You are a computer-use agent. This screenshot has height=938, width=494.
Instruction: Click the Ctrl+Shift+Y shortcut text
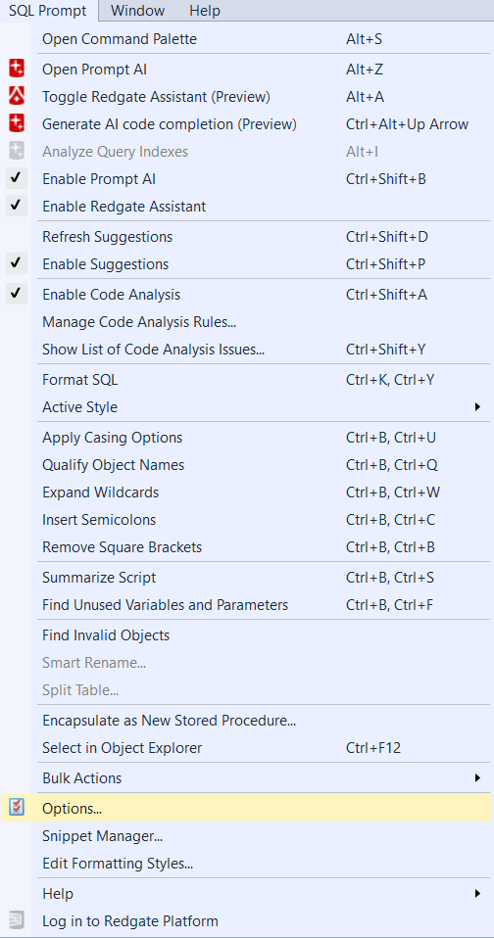click(x=385, y=350)
